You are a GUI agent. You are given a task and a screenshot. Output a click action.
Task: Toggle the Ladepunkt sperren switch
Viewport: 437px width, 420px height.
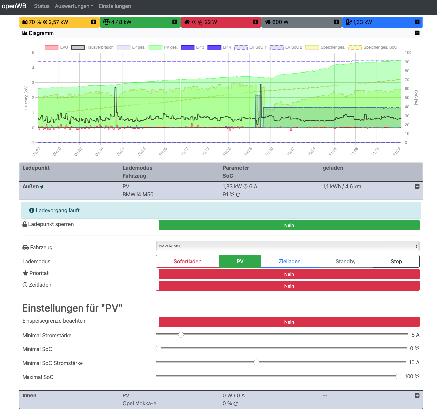click(x=288, y=225)
